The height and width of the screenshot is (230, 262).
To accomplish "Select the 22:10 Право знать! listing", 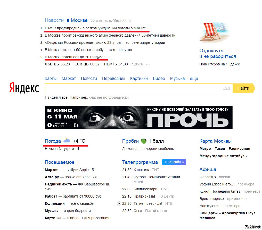I will [148, 196].
